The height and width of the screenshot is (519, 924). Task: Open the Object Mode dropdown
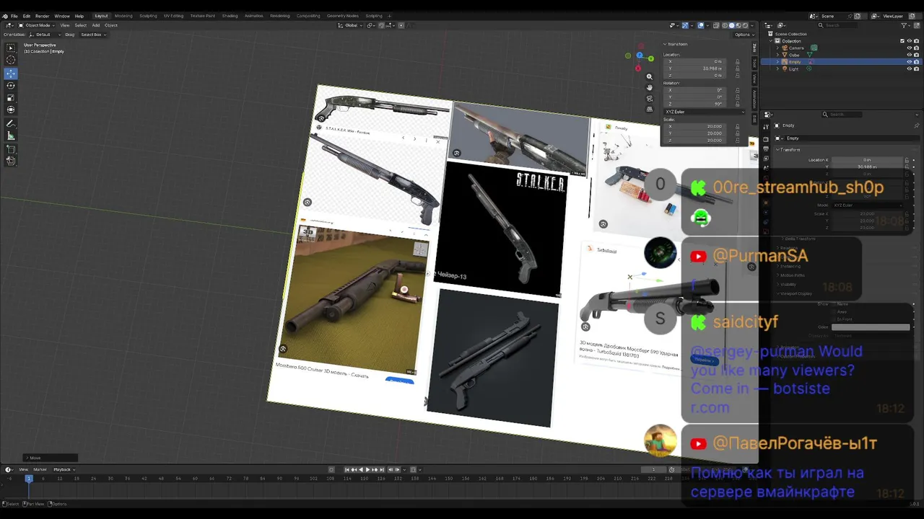click(x=36, y=25)
